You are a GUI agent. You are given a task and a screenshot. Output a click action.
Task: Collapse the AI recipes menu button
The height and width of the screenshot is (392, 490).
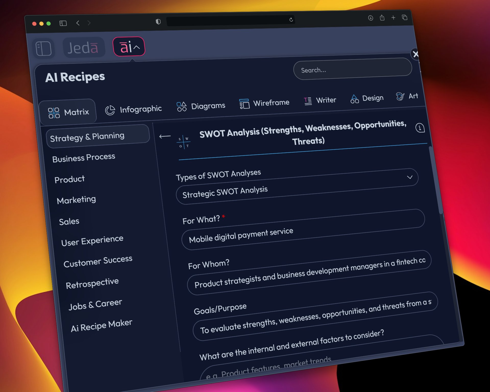tap(129, 47)
